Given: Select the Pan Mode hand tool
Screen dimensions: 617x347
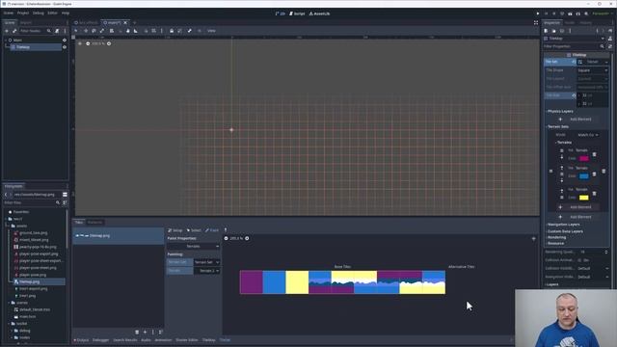Looking at the screenshot, I should pos(128,31).
